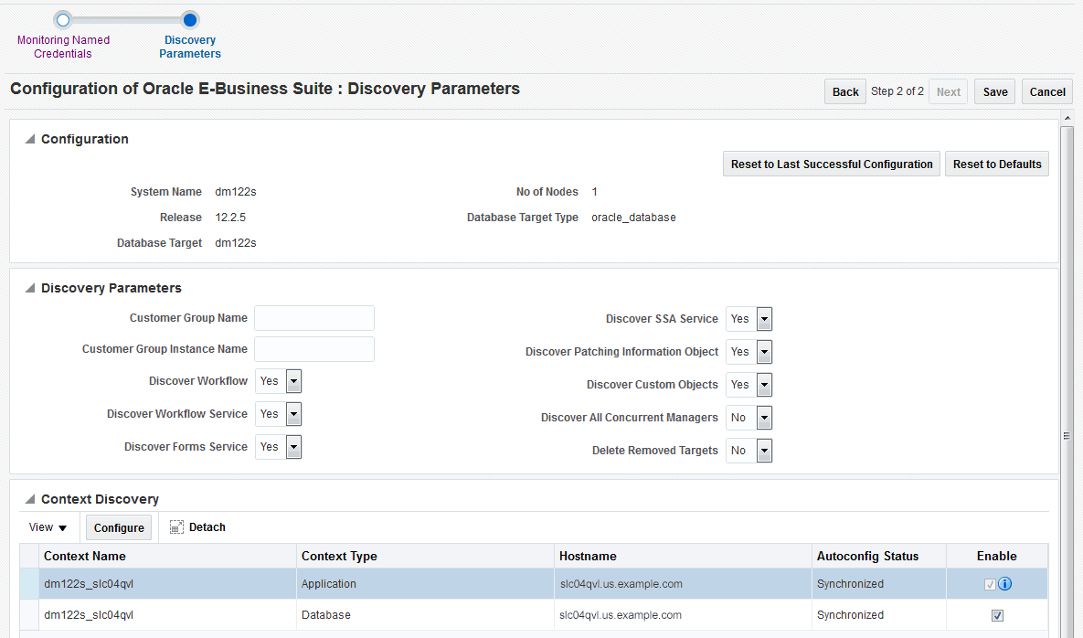This screenshot has width=1083, height=638.
Task: Click the vertical scrollbar thumb
Action: (x=1067, y=435)
